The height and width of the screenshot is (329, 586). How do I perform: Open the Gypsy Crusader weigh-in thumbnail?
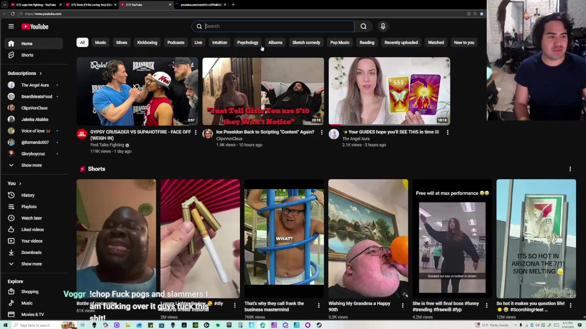click(x=137, y=91)
